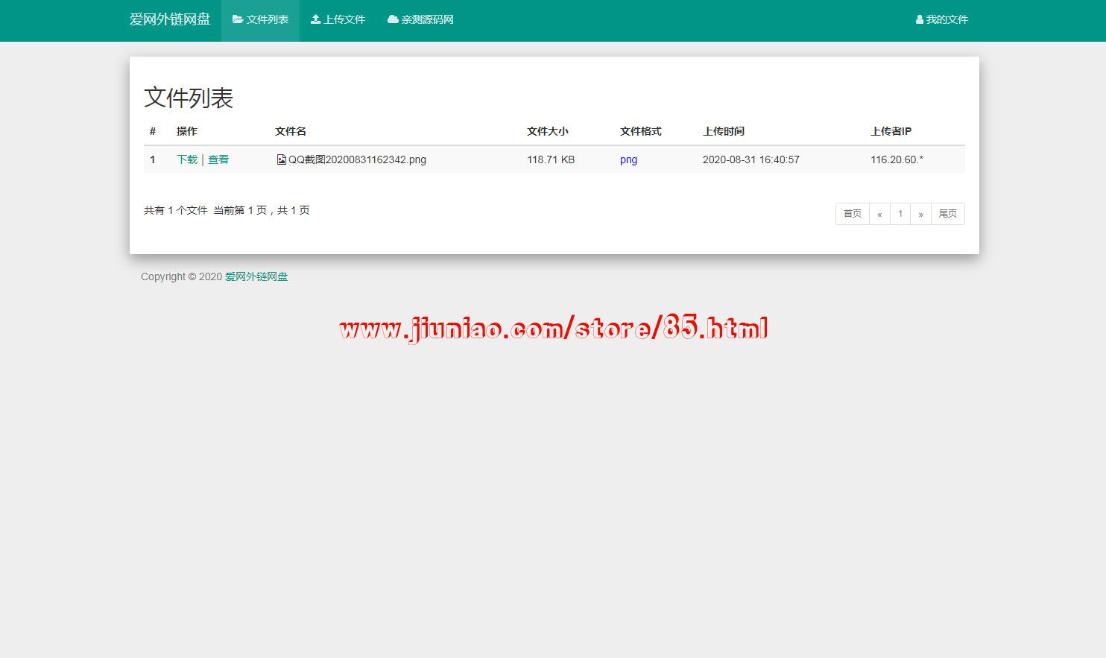Screen dimensions: 1106x658
Task: View the file using the 查看 link
Action: point(218,159)
